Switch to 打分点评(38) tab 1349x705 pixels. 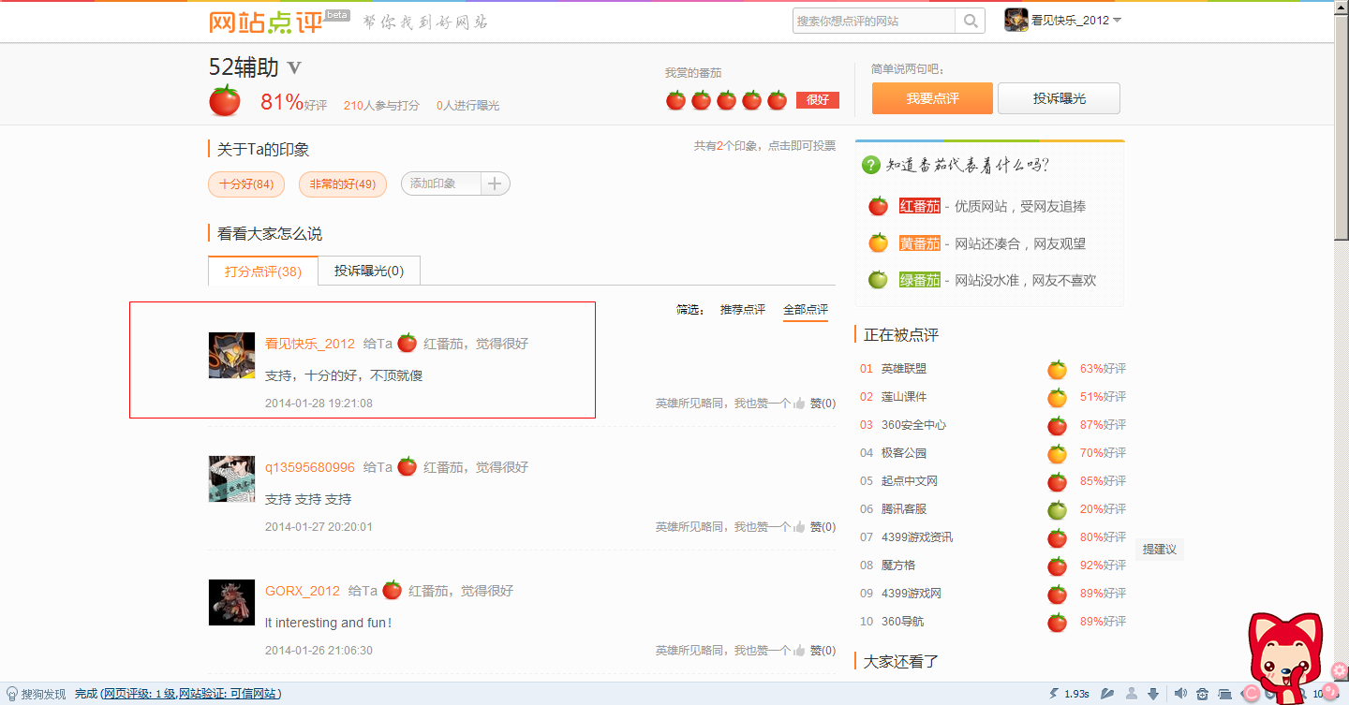[263, 271]
